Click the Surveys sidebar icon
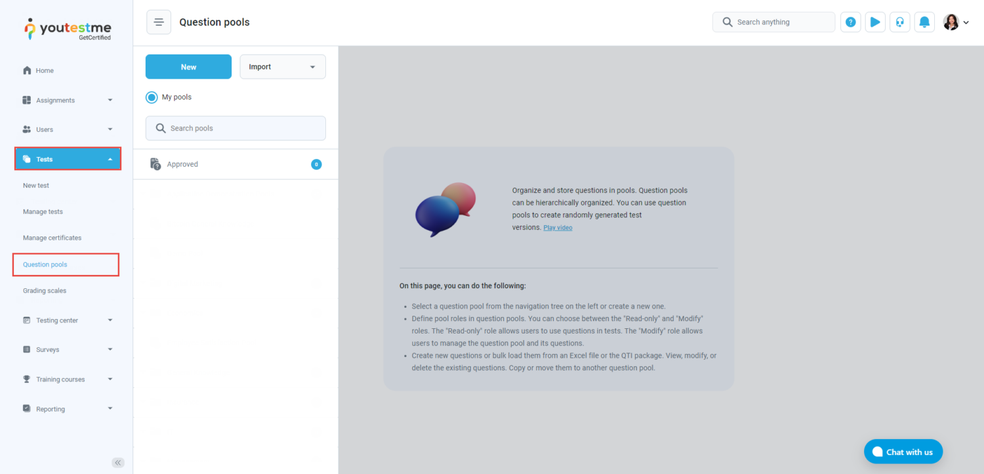Screen dimensions: 984x474 (27, 350)
